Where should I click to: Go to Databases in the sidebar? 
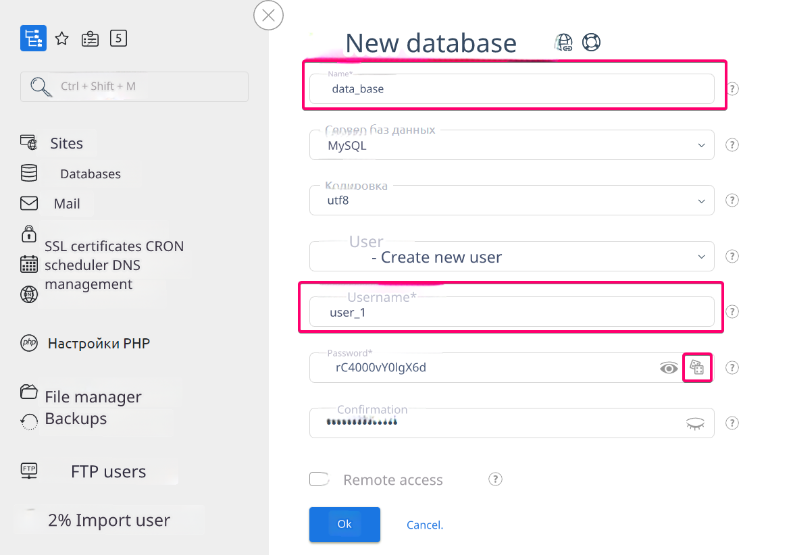pyautogui.click(x=90, y=174)
